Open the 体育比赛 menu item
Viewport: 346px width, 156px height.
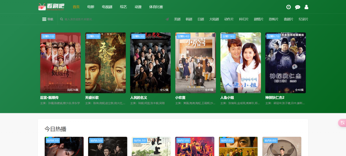[156, 7]
